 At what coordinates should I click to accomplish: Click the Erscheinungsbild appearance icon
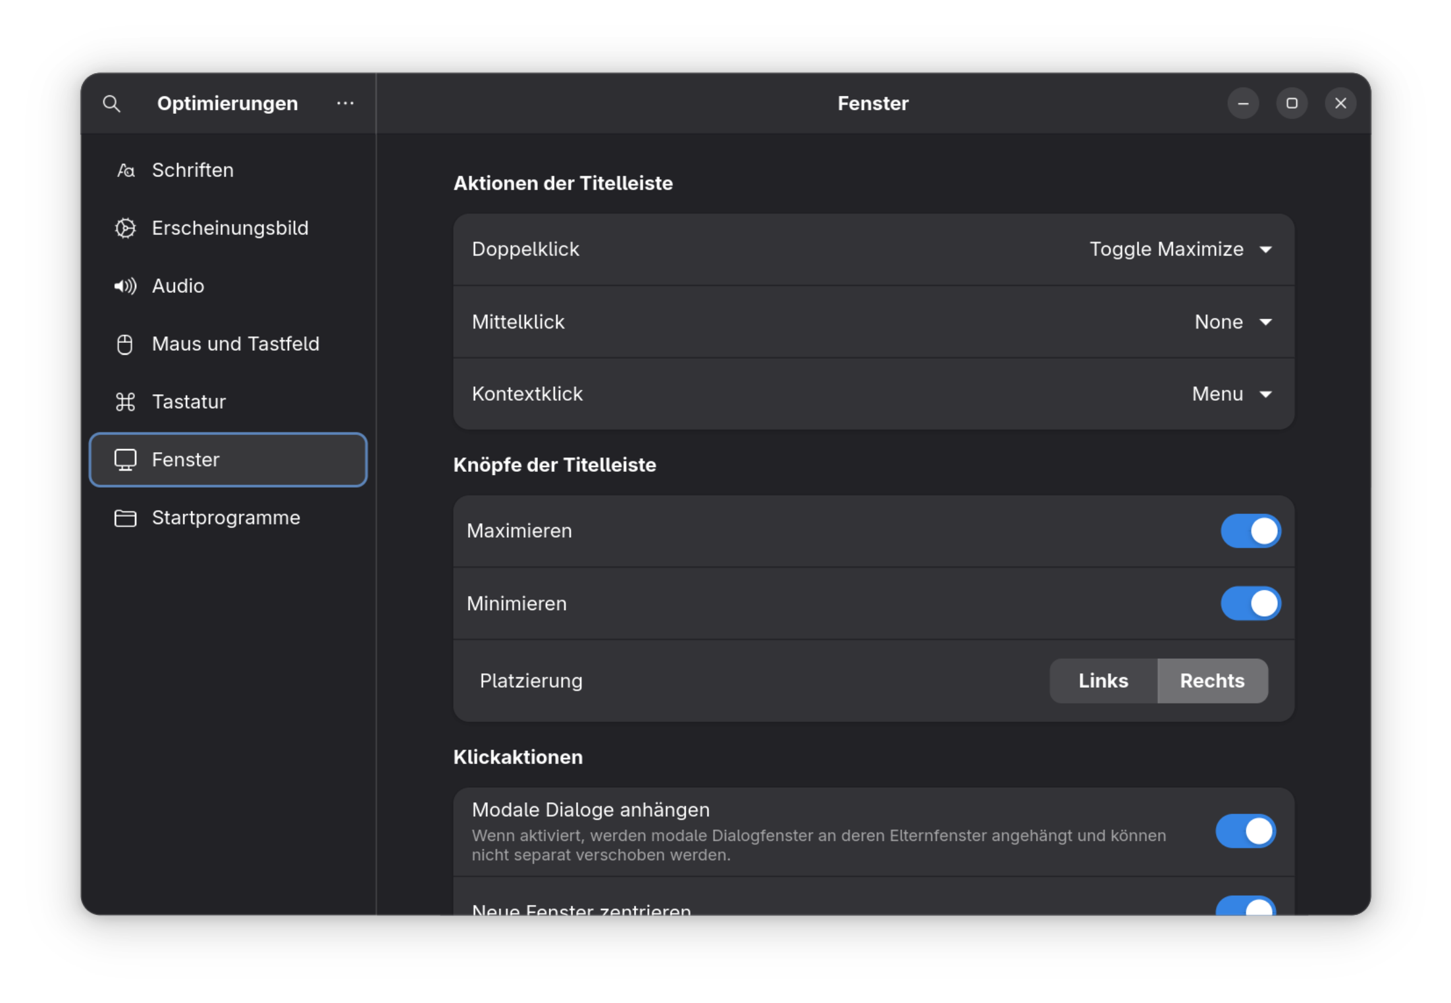125,228
